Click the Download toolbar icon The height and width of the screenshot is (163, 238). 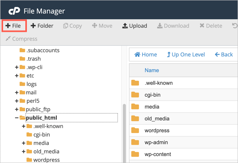coord(160,26)
